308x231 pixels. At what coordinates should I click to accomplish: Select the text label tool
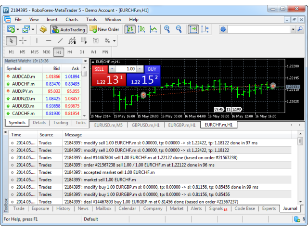tap(96, 41)
